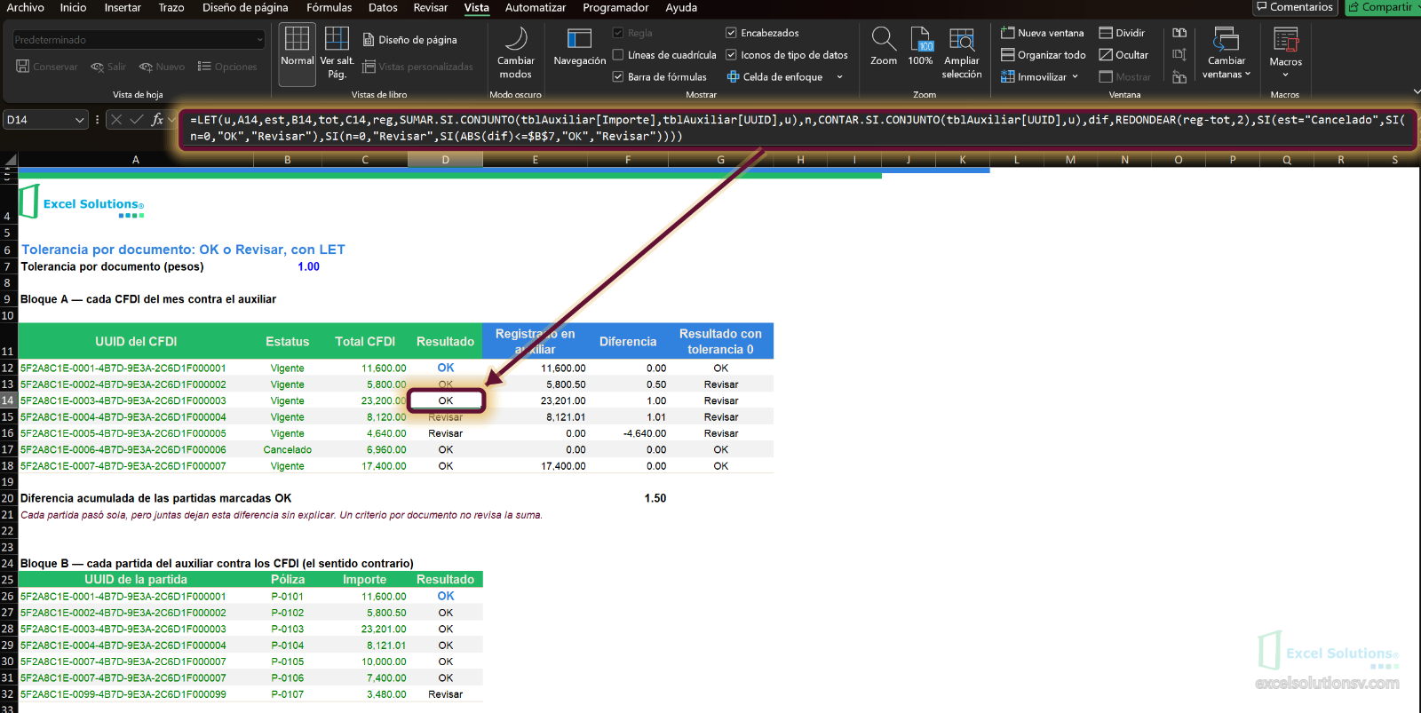Screen dimensions: 1421x713
Task: Toggle Celda de enfoque highlight
Action: tap(774, 77)
